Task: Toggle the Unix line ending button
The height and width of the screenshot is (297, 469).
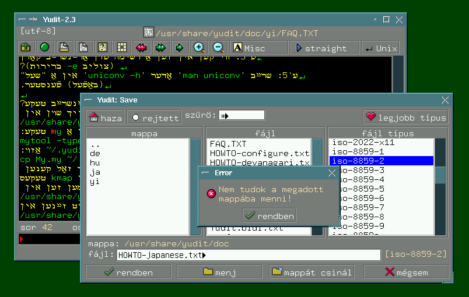Action: pos(380,48)
